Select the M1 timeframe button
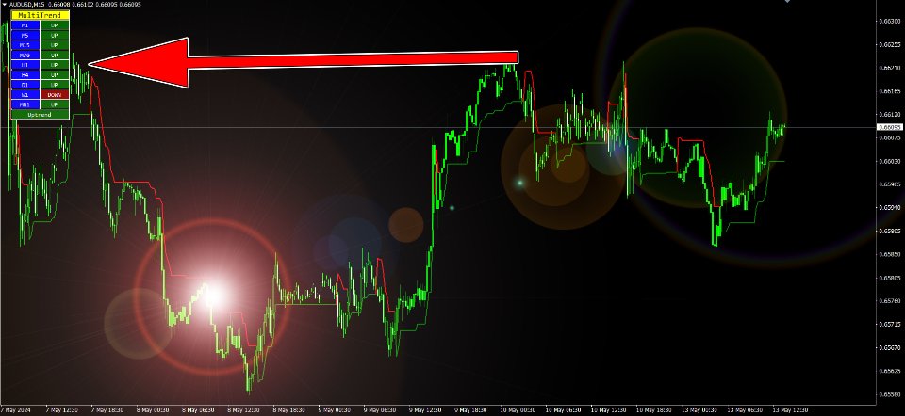The height and width of the screenshot is (416, 905). coord(25,25)
